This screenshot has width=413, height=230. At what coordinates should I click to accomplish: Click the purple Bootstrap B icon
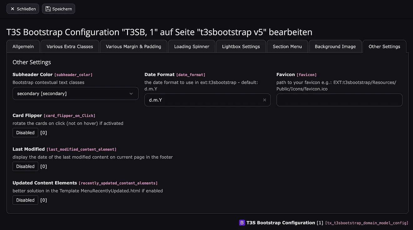pos(242,223)
